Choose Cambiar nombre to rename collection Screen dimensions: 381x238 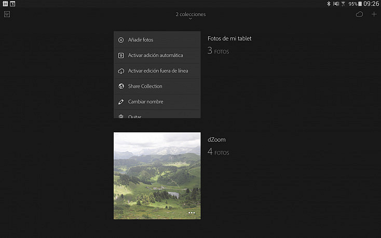[x=157, y=102]
